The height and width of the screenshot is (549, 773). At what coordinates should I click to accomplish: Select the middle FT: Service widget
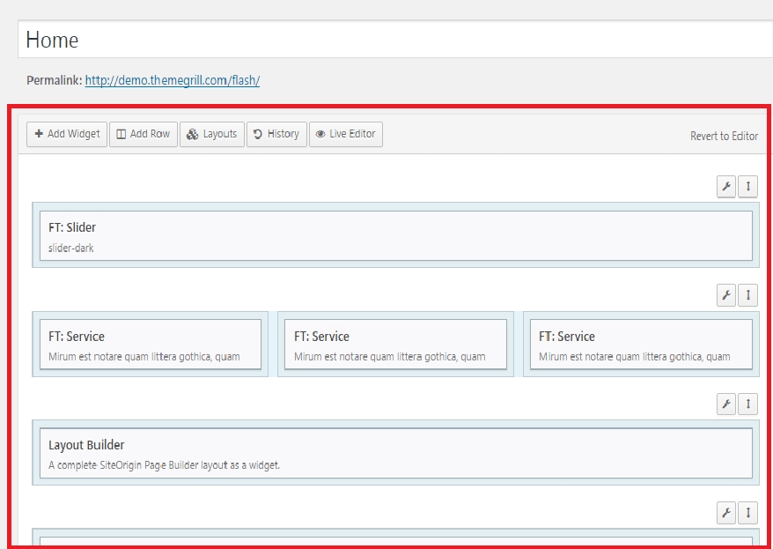394,344
